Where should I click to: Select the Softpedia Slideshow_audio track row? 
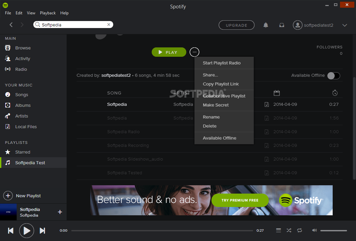pyautogui.click(x=209, y=159)
